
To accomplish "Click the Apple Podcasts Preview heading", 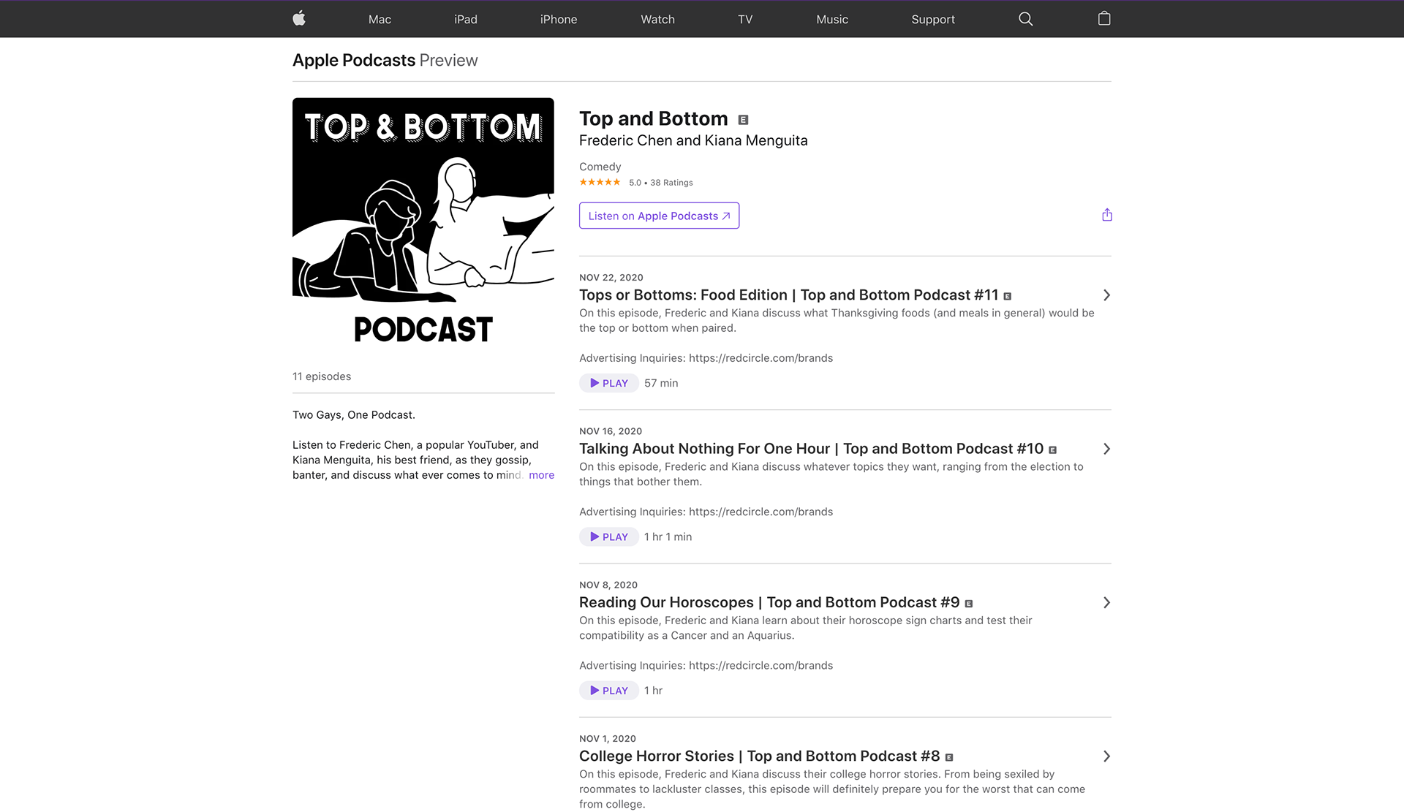I will (385, 60).
